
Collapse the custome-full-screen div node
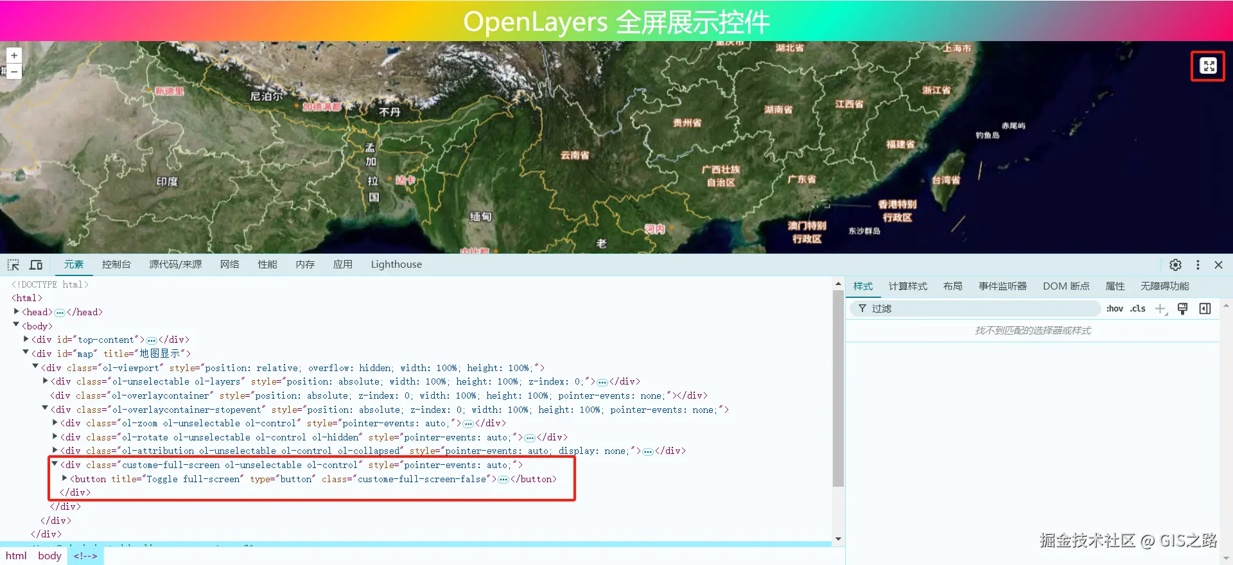tap(55, 464)
